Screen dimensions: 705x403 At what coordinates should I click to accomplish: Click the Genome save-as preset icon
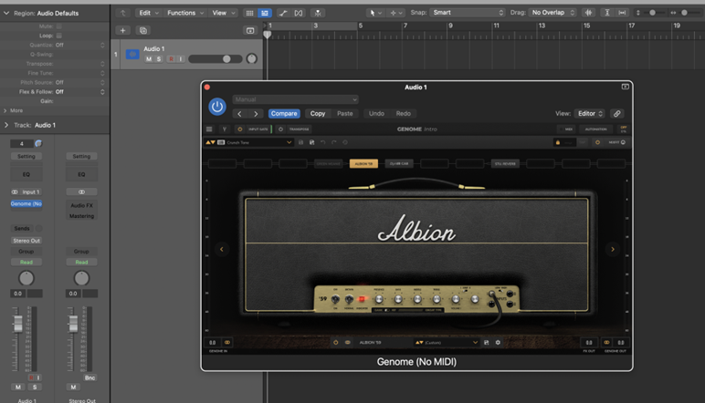point(311,142)
